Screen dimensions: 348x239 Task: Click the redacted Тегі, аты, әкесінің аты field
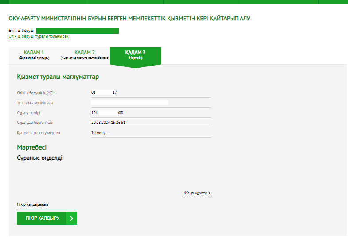click(x=129, y=103)
